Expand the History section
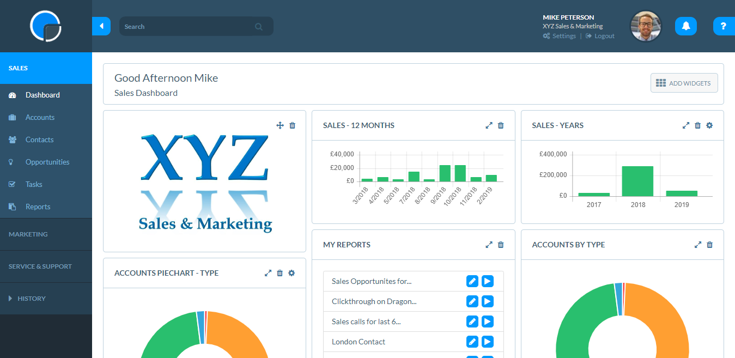 click(x=46, y=299)
